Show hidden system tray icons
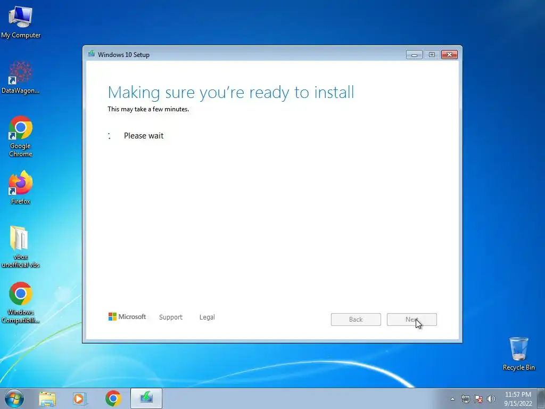Viewport: 545px width, 409px height. [x=452, y=399]
